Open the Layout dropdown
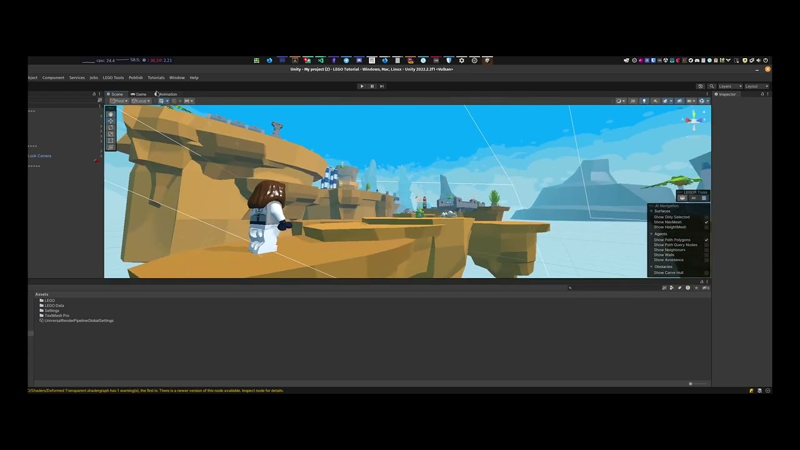The height and width of the screenshot is (450, 800). [756, 86]
